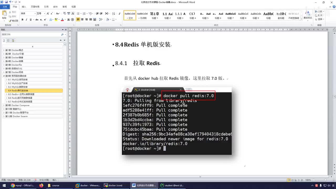The height and width of the screenshot is (189, 336).
Task: Apply the 副标题 style from the gallery
Action: coord(281,15)
